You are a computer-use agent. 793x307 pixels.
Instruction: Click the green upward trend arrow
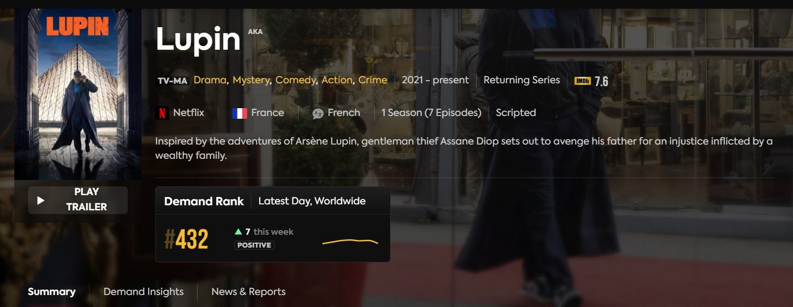238,232
